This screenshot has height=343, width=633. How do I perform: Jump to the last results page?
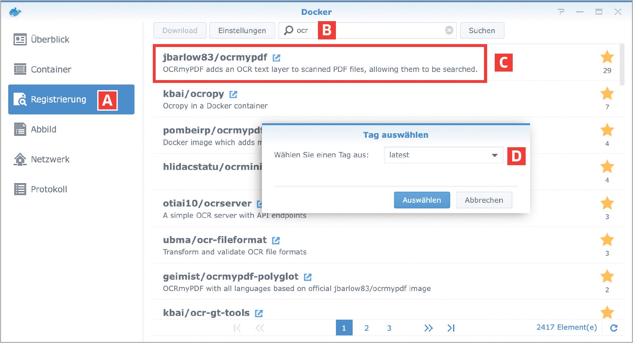(451, 328)
